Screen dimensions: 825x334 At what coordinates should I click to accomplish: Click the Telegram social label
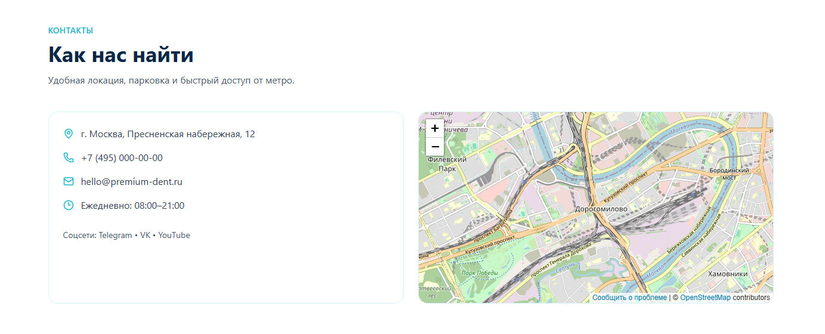point(116,235)
